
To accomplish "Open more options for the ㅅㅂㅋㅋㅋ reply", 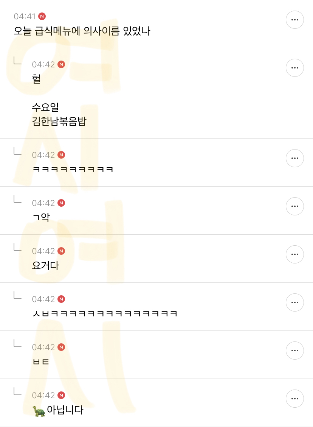I will [295, 302].
